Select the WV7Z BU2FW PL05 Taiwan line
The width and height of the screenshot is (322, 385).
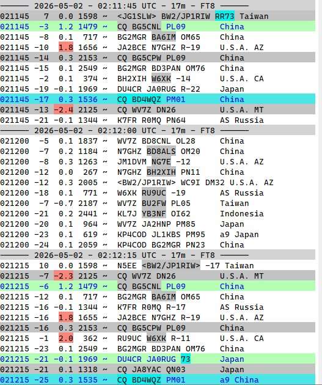point(158,204)
